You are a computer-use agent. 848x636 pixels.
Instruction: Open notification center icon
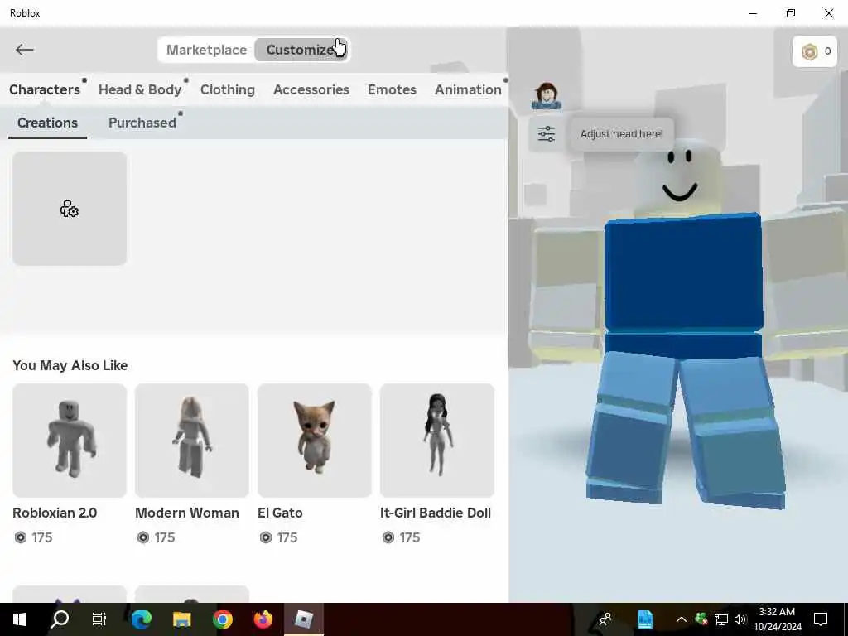pyautogui.click(x=821, y=619)
